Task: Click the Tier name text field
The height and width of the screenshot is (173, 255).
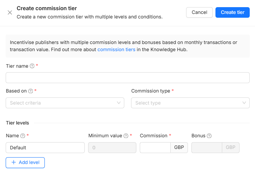Action: click(x=127, y=77)
